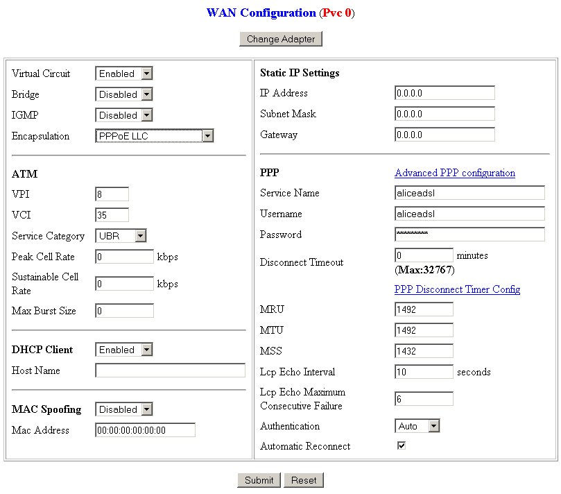Viewport: 561px width, 494px height.
Task: Click the Host Name input field
Action: (171, 370)
